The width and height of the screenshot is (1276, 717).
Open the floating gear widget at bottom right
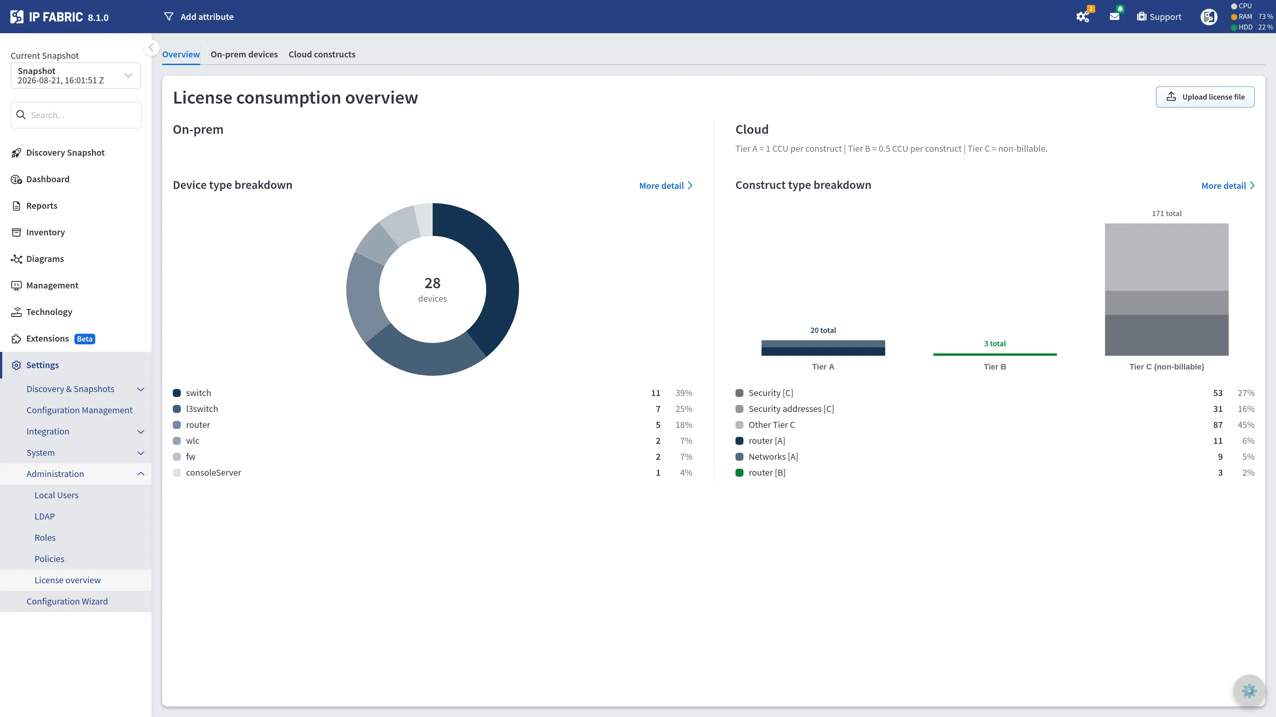point(1249,690)
